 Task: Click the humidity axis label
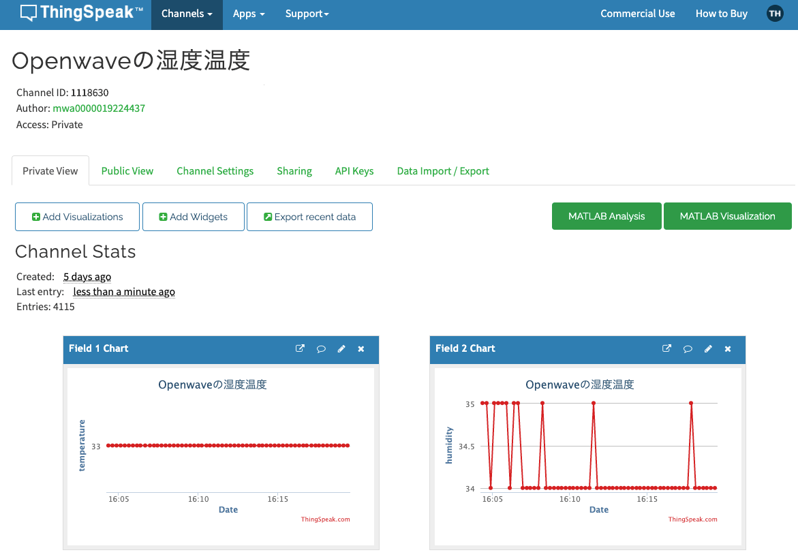[x=449, y=445]
